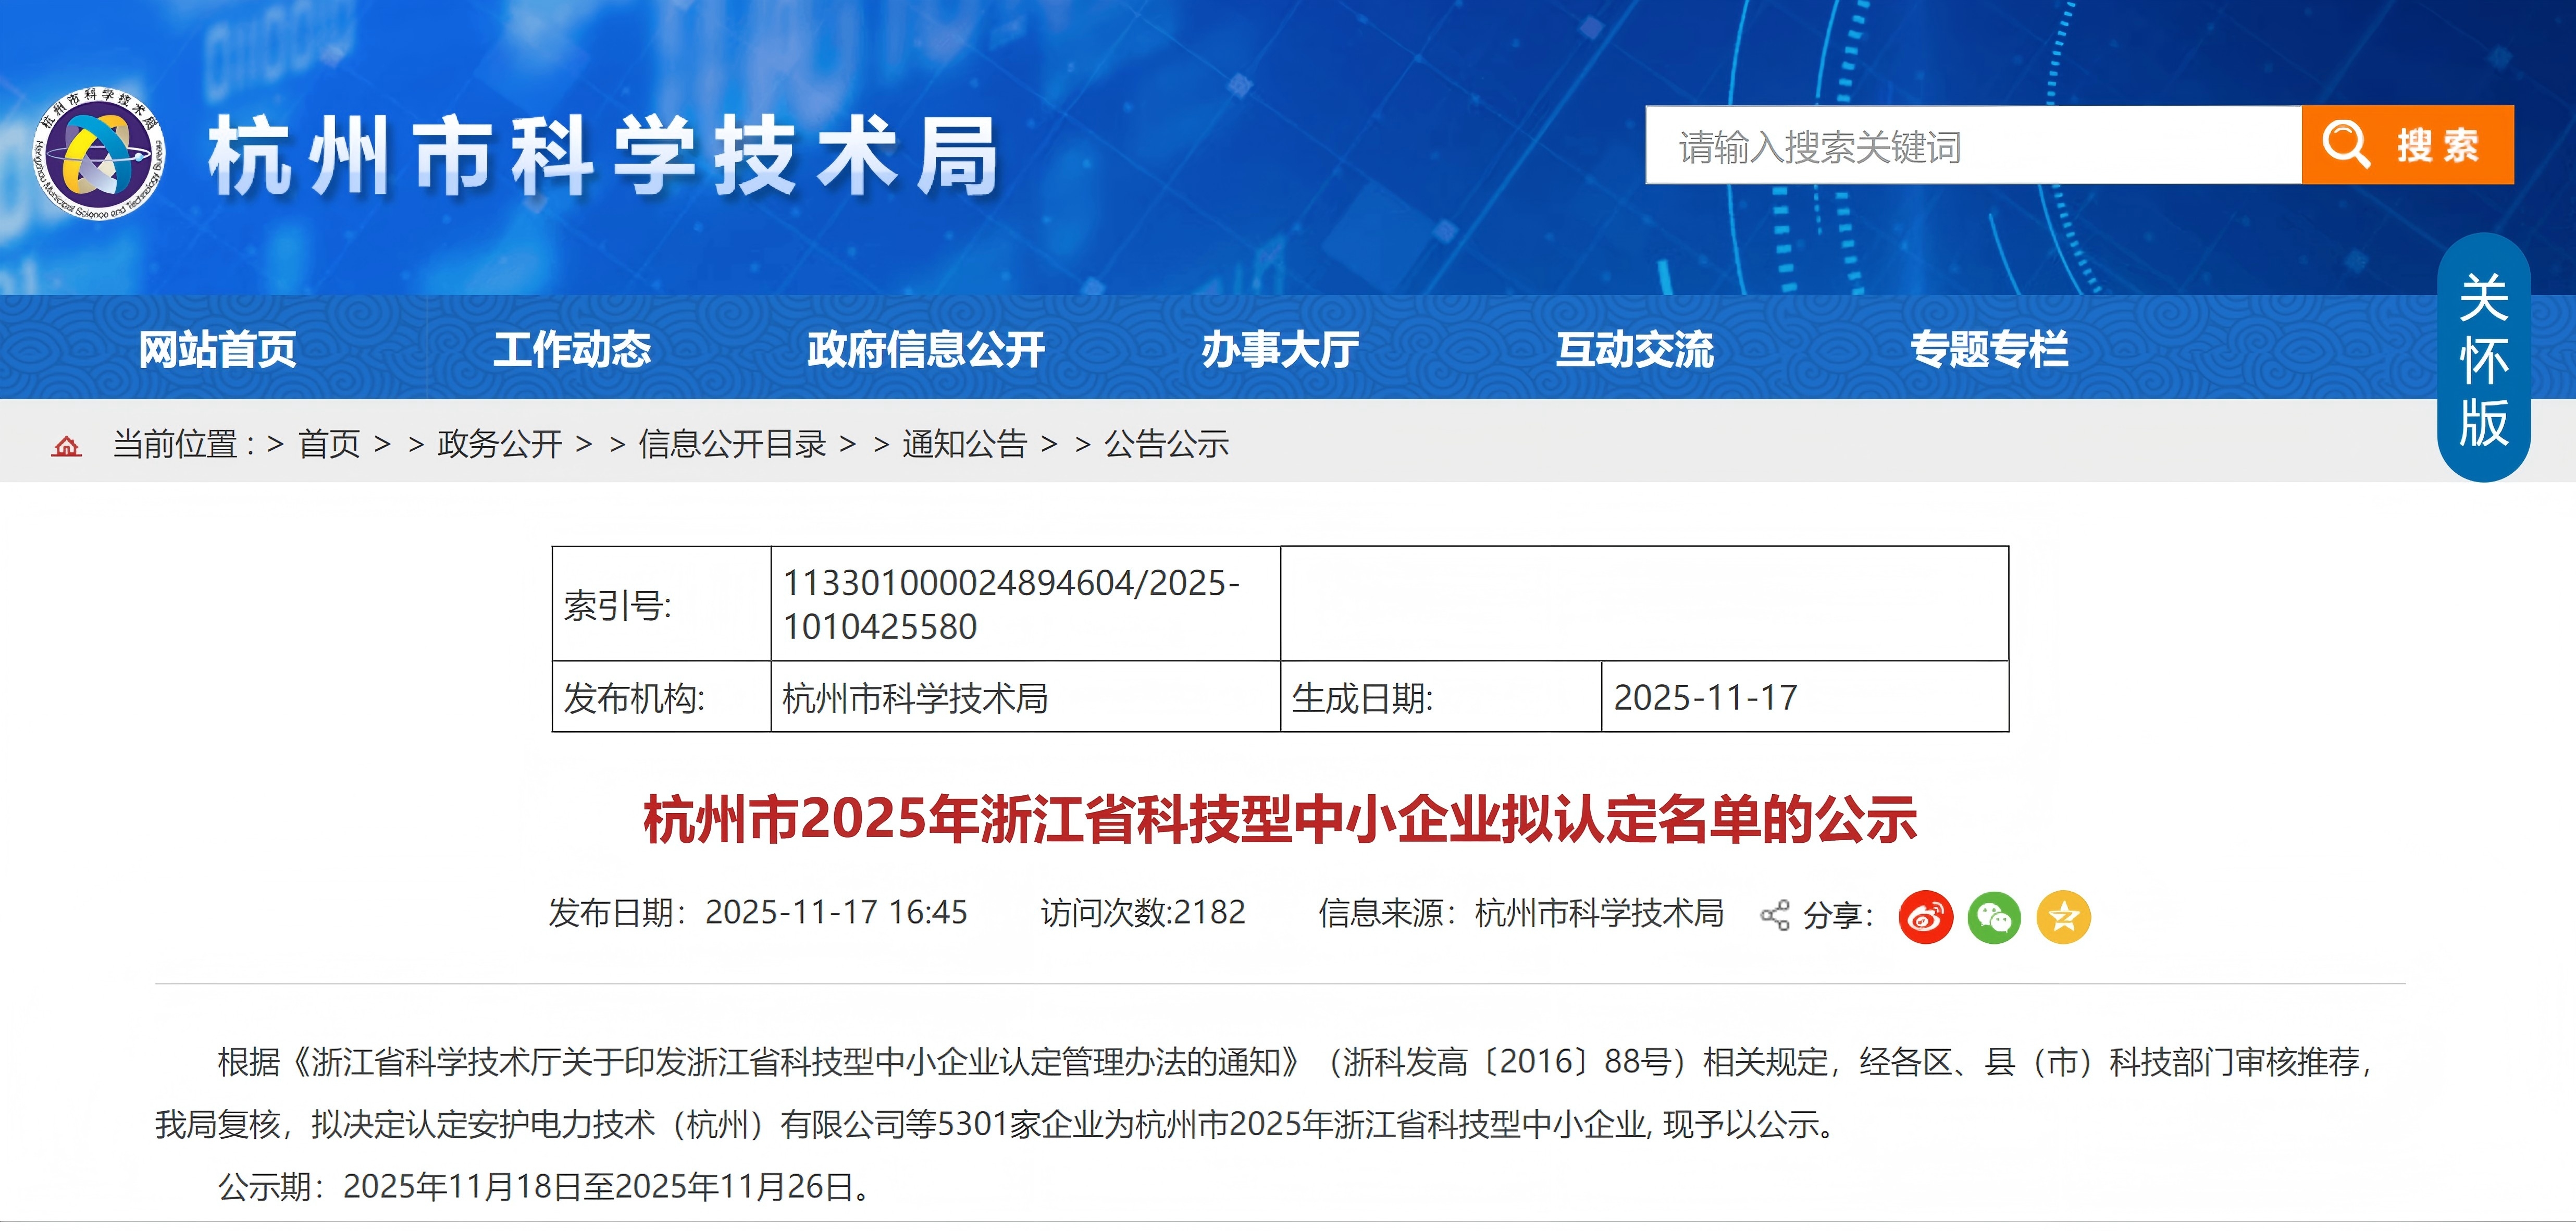Go to 政务公开 breadcrumb link

pos(499,444)
